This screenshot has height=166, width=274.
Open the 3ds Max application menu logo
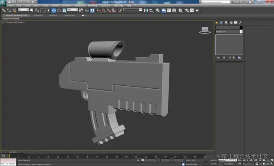pyautogui.click(x=3, y=3)
